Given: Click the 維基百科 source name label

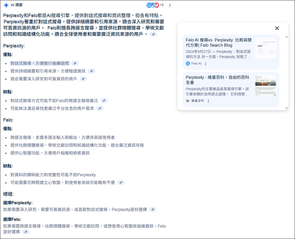Looking at the screenshot, I should pyautogui.click(x=198, y=101).
